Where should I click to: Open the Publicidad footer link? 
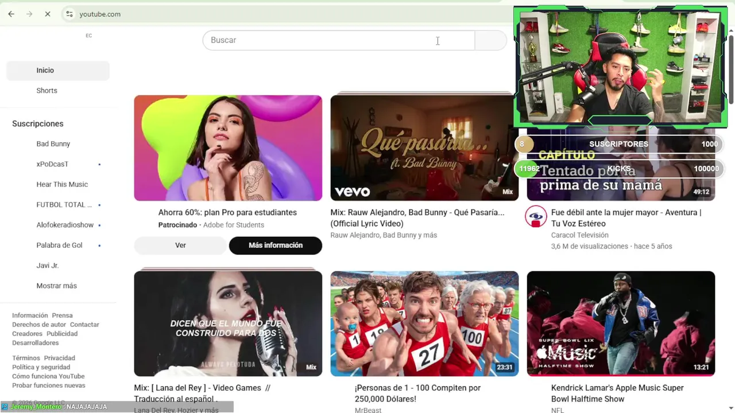tap(62, 334)
